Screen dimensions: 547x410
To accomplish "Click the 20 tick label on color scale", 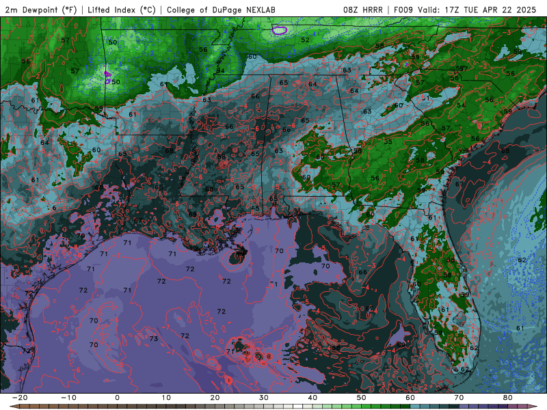I will tap(215, 398).
